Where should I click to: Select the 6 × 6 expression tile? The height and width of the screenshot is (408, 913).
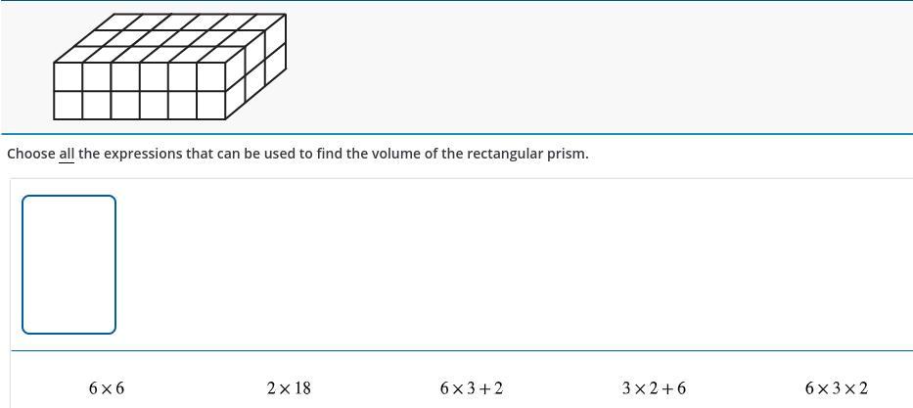[107, 388]
